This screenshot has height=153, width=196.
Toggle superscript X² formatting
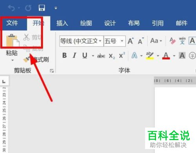point(122,56)
